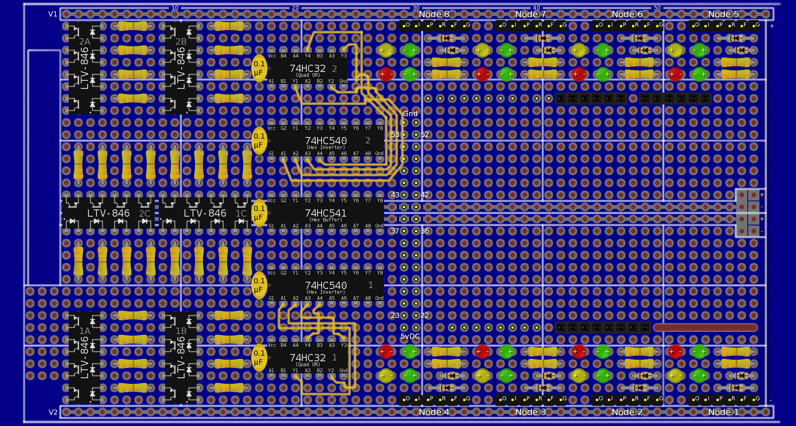Click pin number 36 label
Screen dimensions: 796x426
[425, 231]
